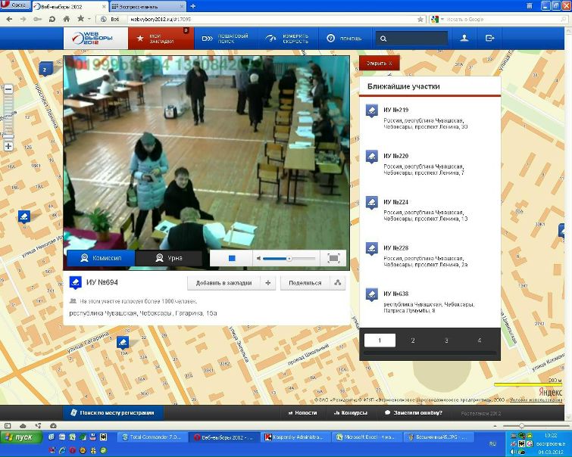This screenshot has width=572, height=457.
Task: Click the browser forward arrow
Action: point(23,19)
